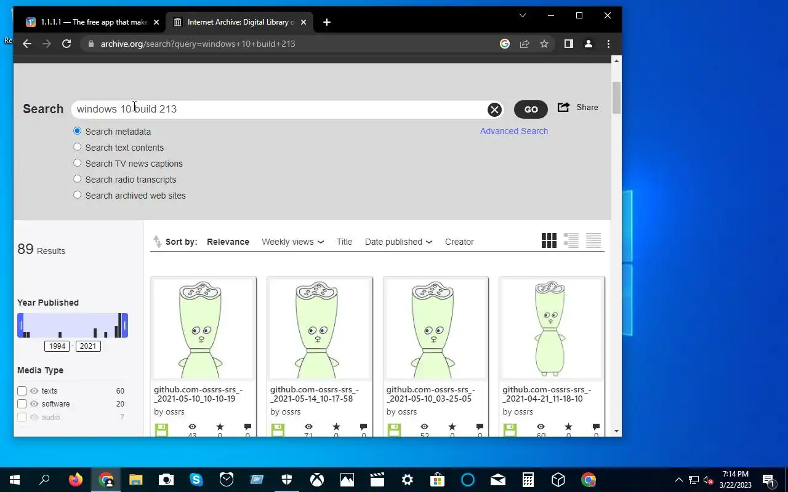Open github.com-ossrs-srs 2021-04-21_11-18-10 item title
The height and width of the screenshot is (492, 788).
547,394
